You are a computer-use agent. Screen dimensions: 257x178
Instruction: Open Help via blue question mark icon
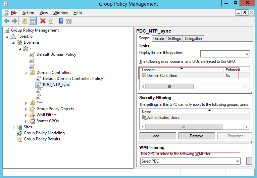pyautogui.click(x=61, y=21)
